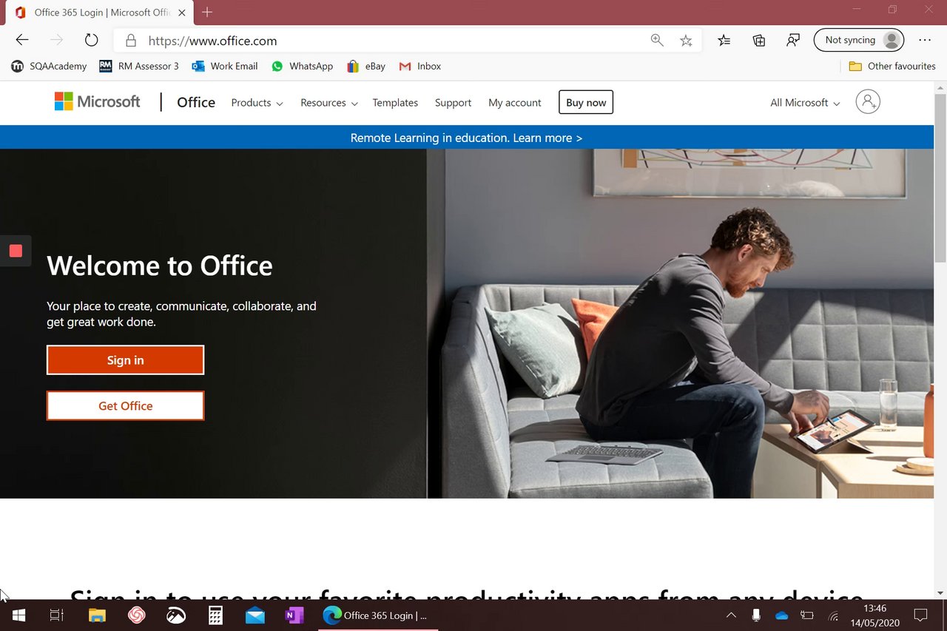947x631 pixels.
Task: Open the eBay bookmark
Action: [x=366, y=66]
